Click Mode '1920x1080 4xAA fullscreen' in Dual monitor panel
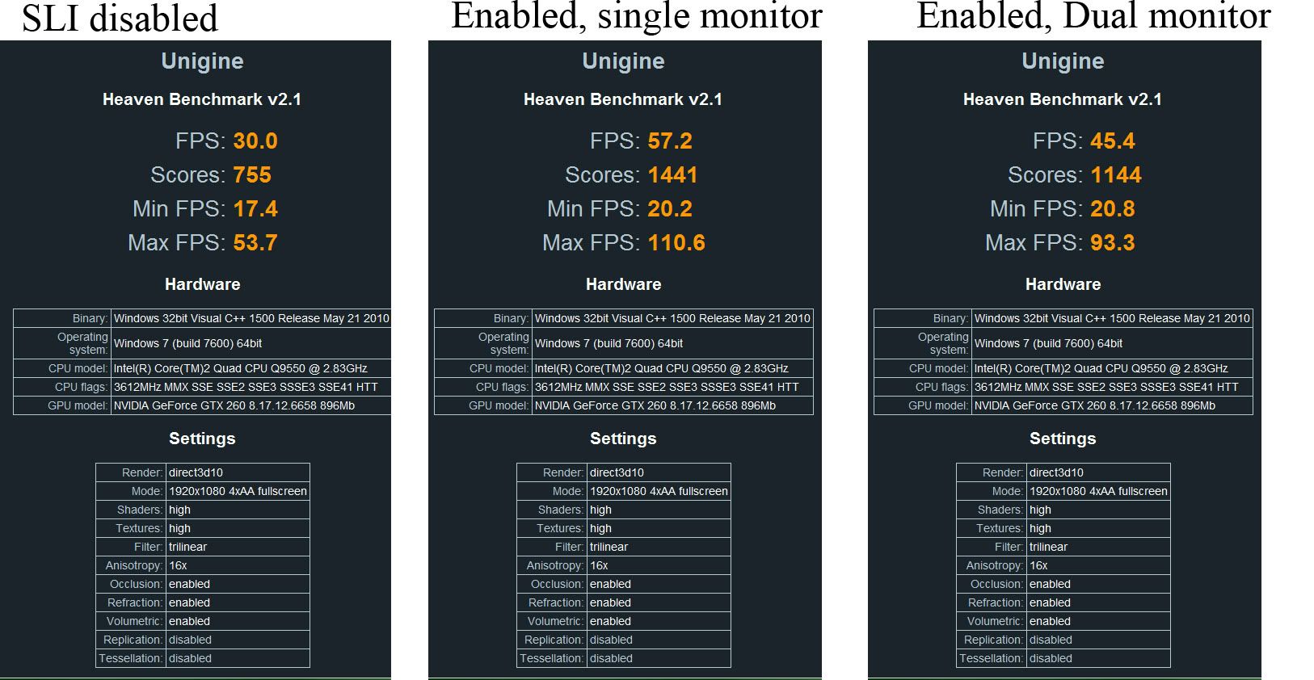 (1098, 491)
